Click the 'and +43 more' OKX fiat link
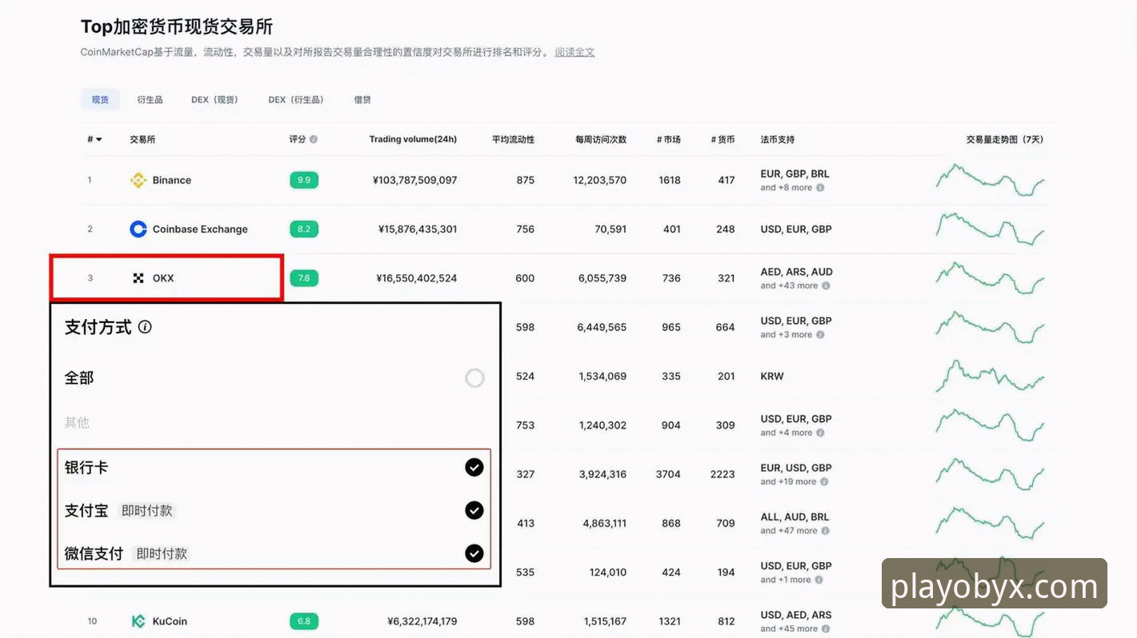1137x638 pixels. pyautogui.click(x=789, y=285)
